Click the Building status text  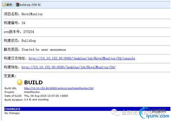(29, 41)
